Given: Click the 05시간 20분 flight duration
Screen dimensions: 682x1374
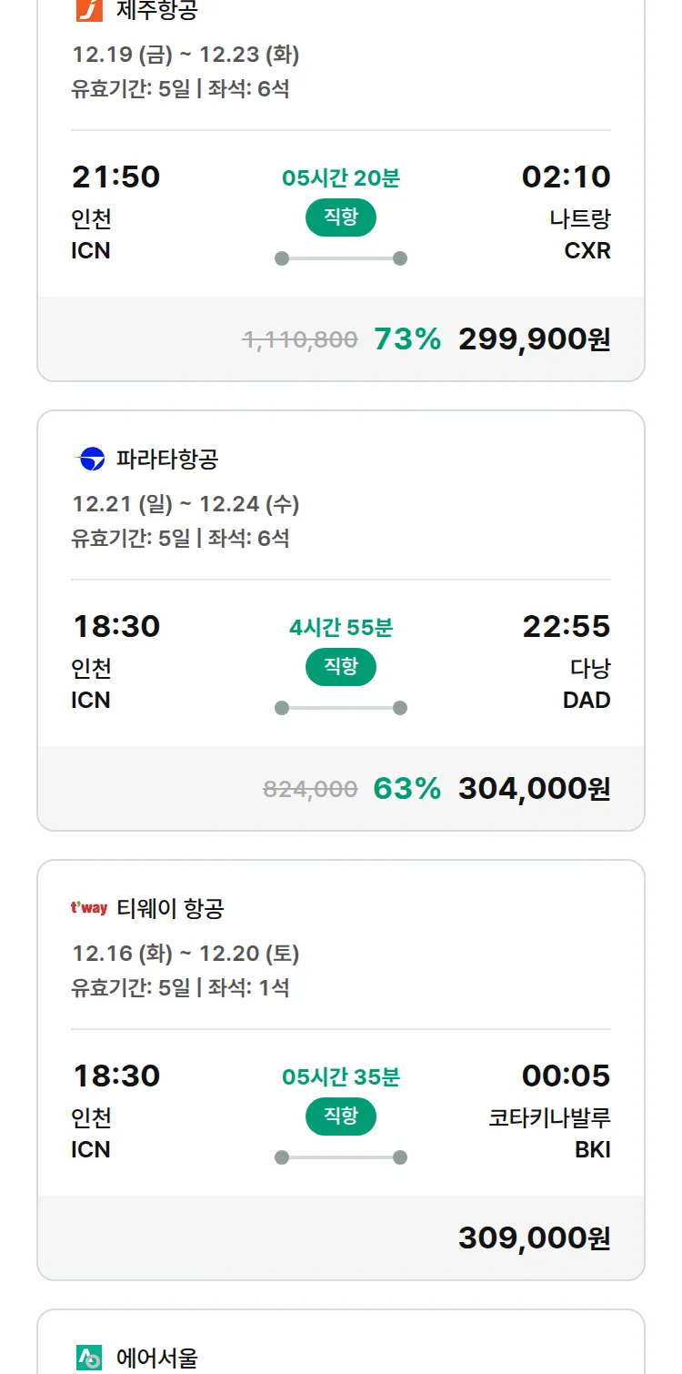Looking at the screenshot, I should (x=341, y=178).
